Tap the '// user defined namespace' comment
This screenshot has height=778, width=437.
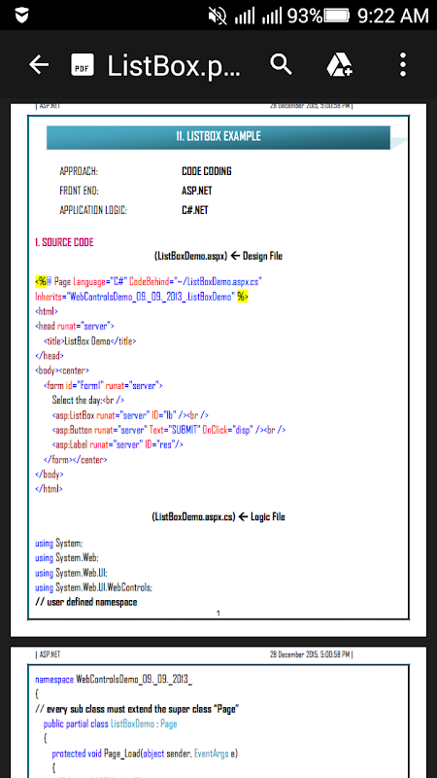pos(86,602)
